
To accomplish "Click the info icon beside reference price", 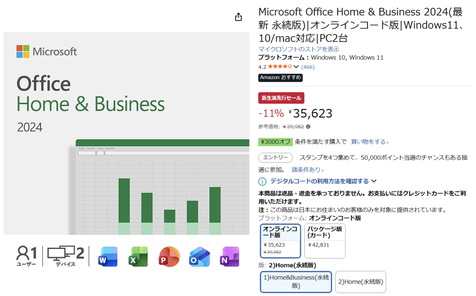I will pos(308,127).
